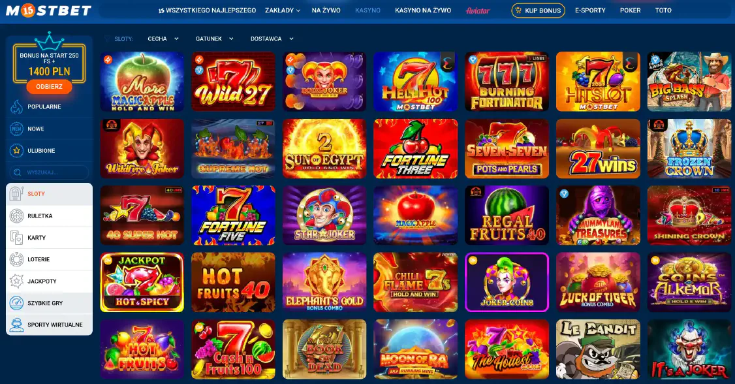Open the Zakłady menu dropdown
The image size is (735, 384).
pos(283,10)
